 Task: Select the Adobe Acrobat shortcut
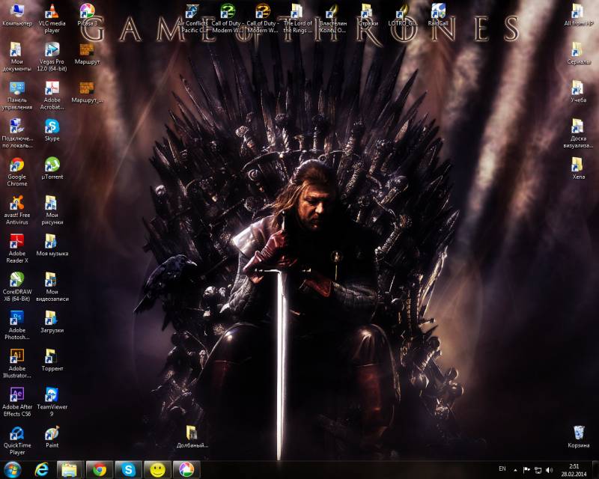point(52,95)
